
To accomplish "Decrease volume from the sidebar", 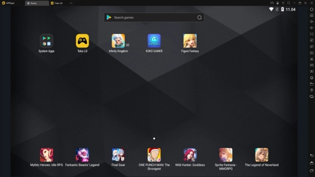I will point(312,28).
